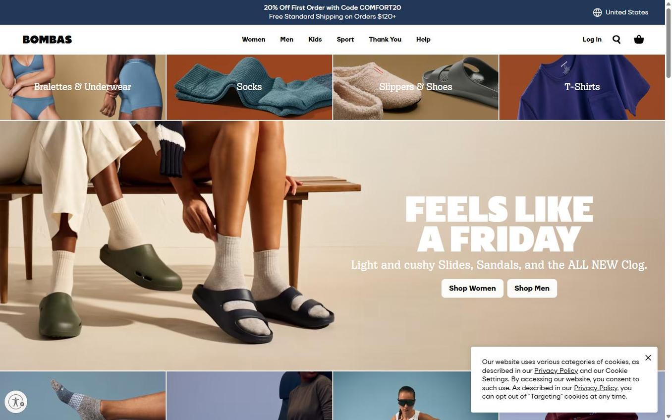Open the Women menu
Image resolution: width=672 pixels, height=420 pixels.
(254, 39)
